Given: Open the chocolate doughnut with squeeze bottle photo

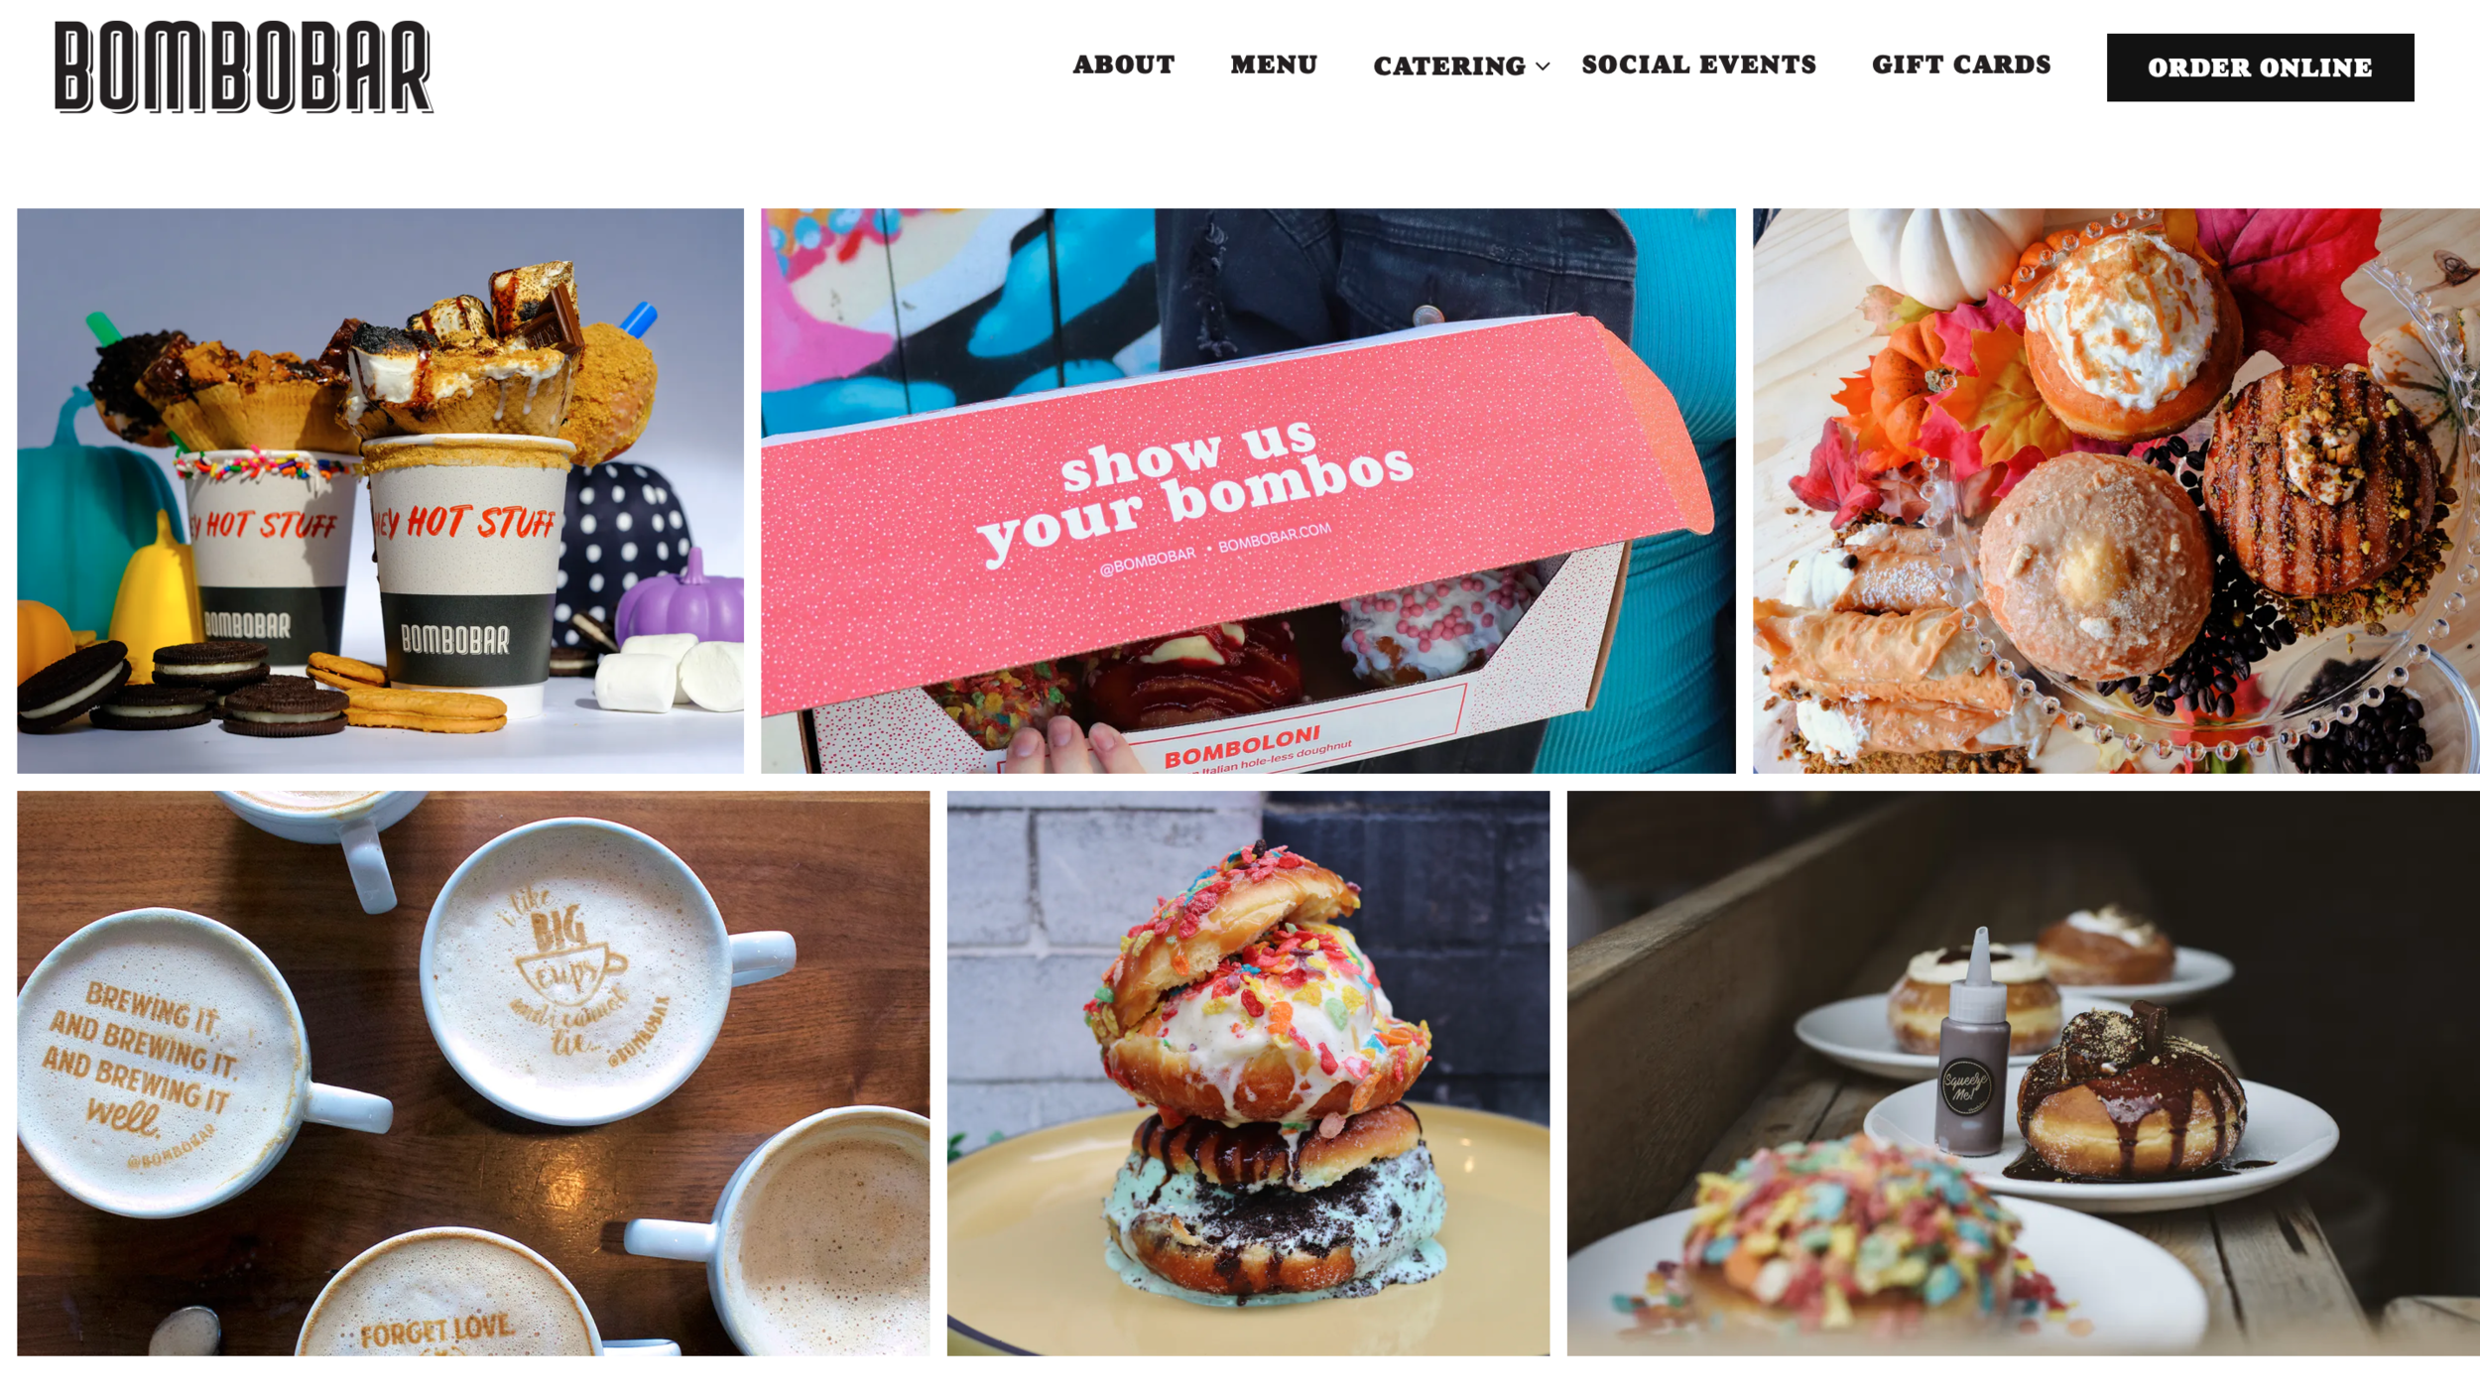Looking at the screenshot, I should [2023, 1073].
